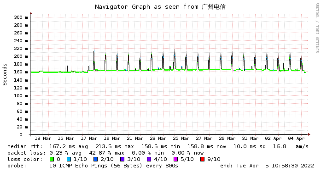Click the '213.5 ms max' value
Viewport: 321px width, 172px height.
[x=115, y=146]
